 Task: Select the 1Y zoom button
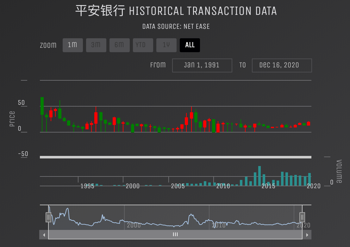166,45
